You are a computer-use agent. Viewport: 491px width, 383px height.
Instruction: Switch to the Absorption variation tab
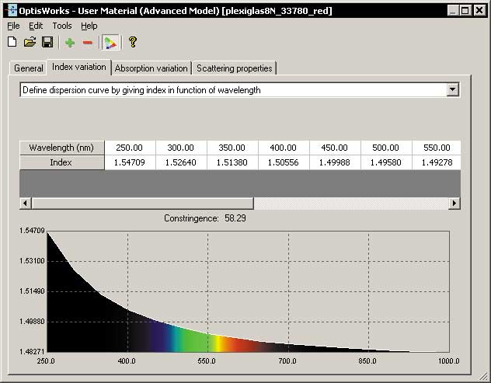(x=151, y=68)
